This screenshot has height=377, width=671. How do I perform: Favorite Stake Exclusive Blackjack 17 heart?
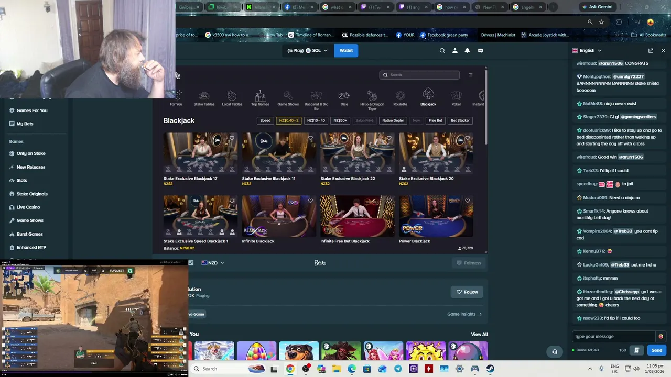tap(232, 138)
